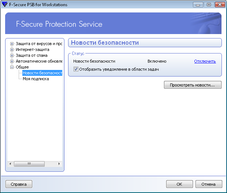Viewport: 227px width, 193px height.
Task: Maximize the F-Secure PSB window
Action: [x=209, y=5]
